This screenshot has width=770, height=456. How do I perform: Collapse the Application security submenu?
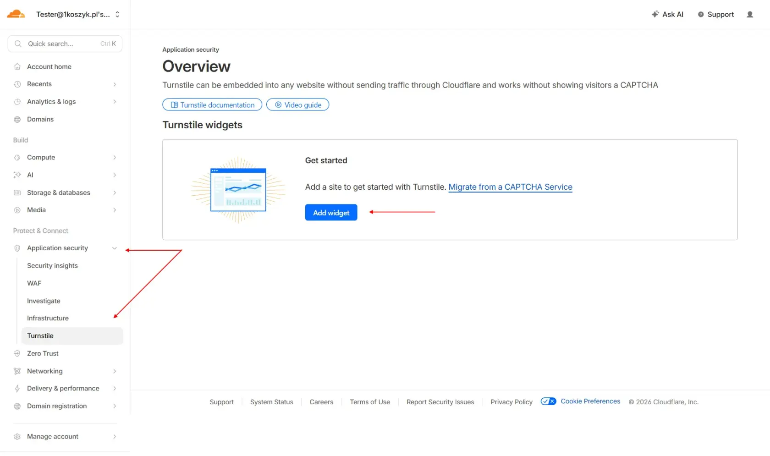114,248
